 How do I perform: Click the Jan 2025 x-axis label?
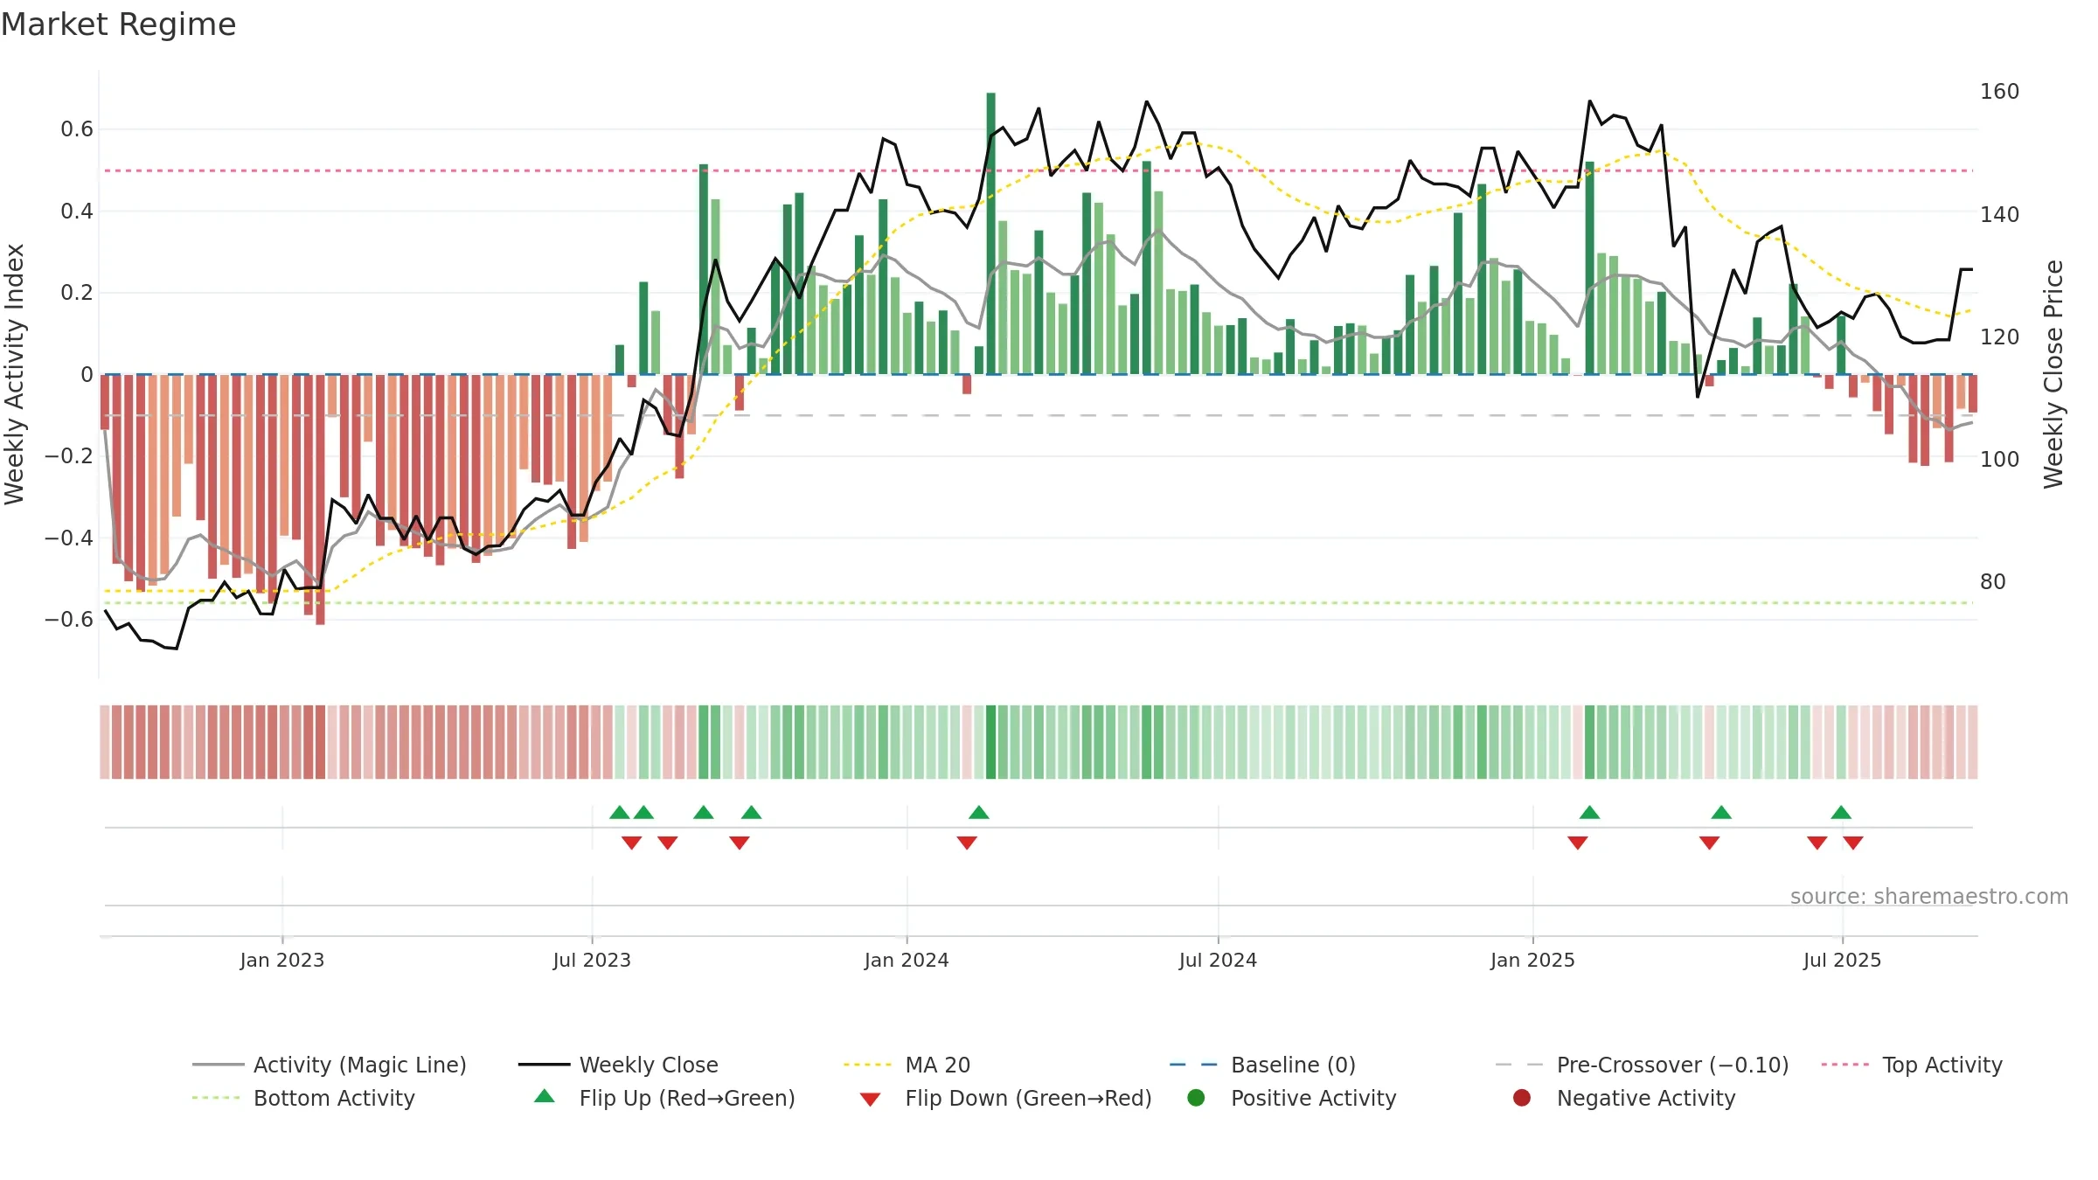(x=1532, y=960)
